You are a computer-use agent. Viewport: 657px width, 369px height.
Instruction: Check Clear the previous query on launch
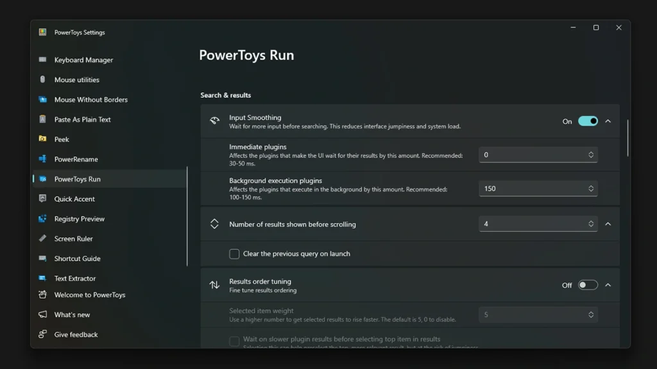click(234, 254)
